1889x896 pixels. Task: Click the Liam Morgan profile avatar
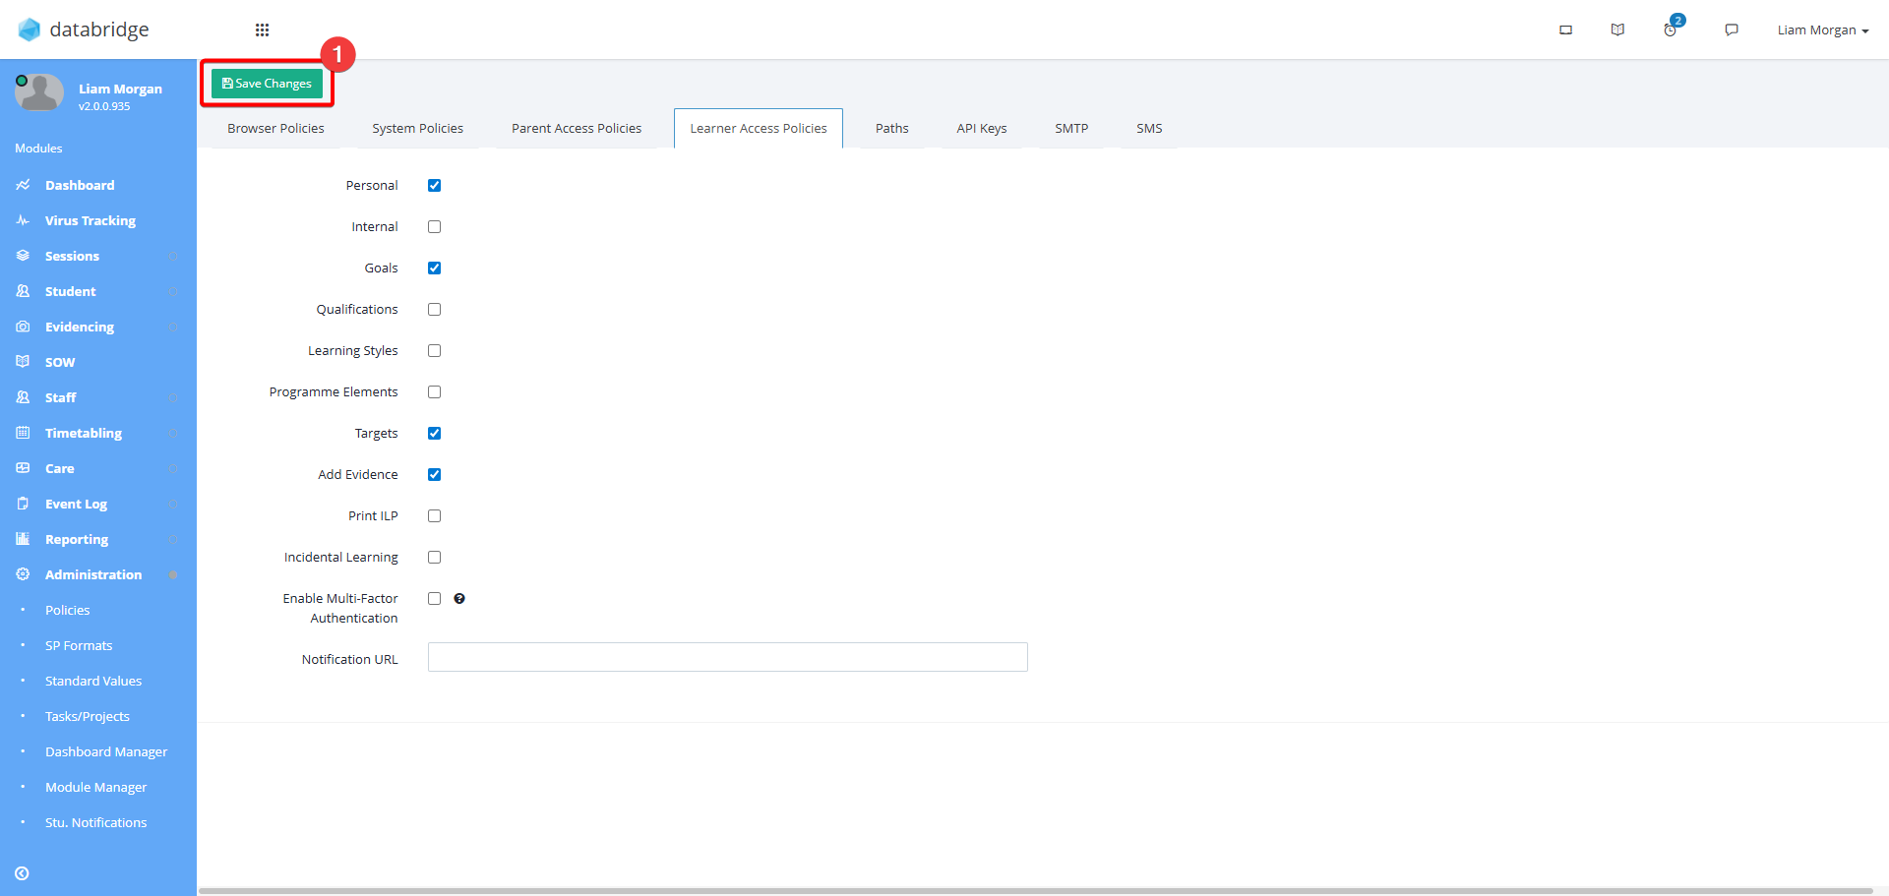point(39,93)
